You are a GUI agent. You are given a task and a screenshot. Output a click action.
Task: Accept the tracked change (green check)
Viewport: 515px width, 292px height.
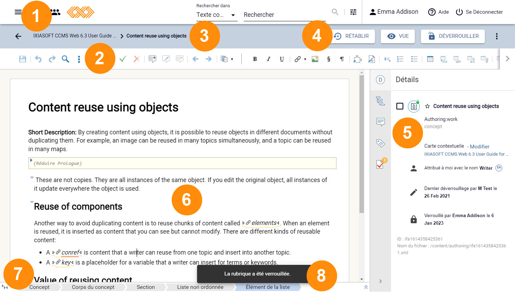[x=123, y=59]
